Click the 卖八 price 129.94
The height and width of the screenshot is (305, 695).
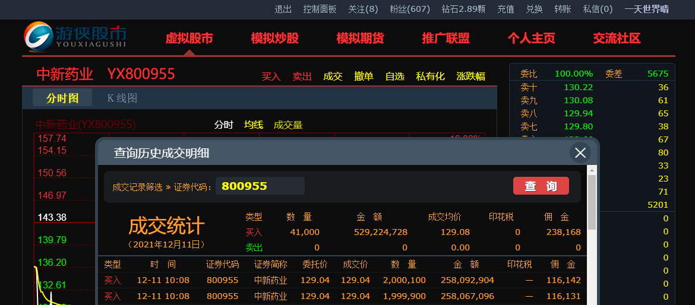579,113
